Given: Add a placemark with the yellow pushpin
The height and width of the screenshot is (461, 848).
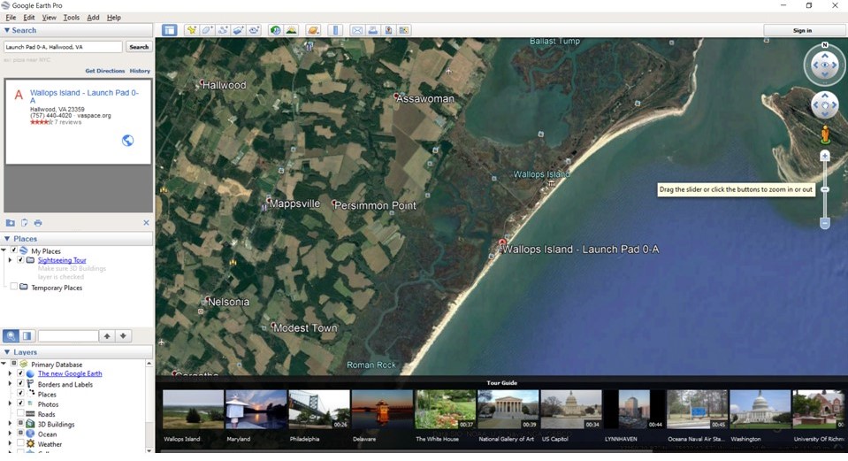Looking at the screenshot, I should tap(192, 30).
